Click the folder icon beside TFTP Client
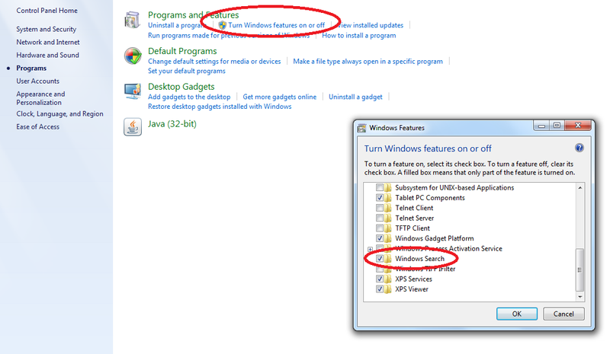 pyautogui.click(x=388, y=228)
